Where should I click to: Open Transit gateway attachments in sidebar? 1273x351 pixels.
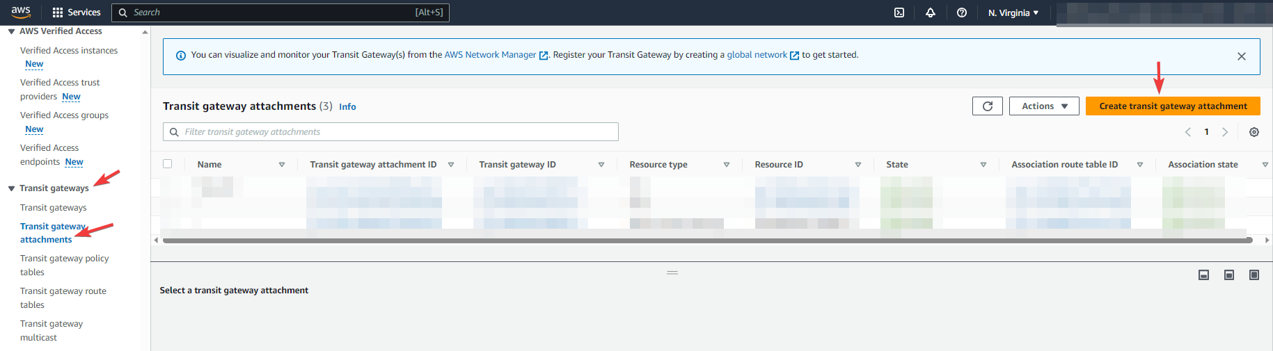[x=53, y=233]
